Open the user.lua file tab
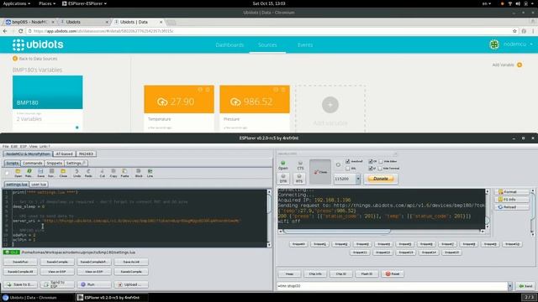 click(x=39, y=185)
